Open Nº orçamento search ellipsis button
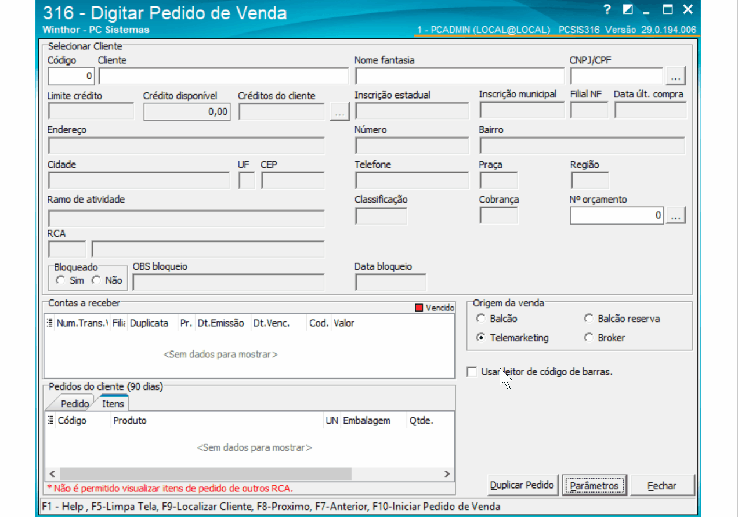738x517 pixels. pyautogui.click(x=676, y=215)
